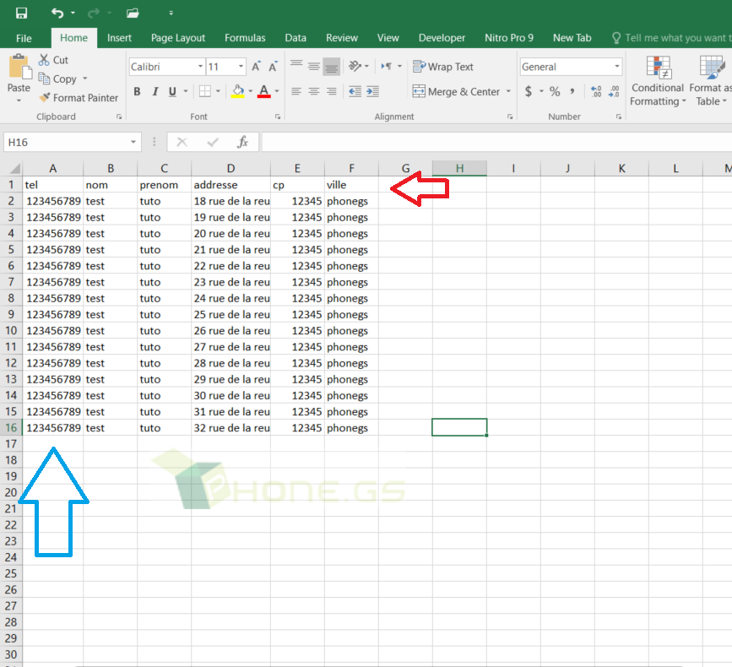
Task: Open the Developer ribbon tab
Action: [442, 38]
